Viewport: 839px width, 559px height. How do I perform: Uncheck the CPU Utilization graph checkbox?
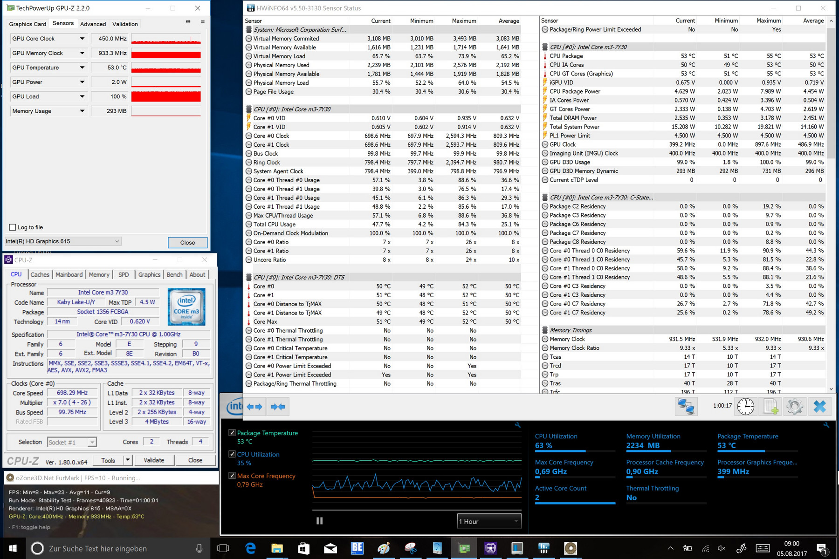[232, 454]
